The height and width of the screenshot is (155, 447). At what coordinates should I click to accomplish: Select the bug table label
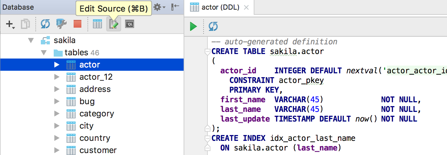[x=87, y=102]
